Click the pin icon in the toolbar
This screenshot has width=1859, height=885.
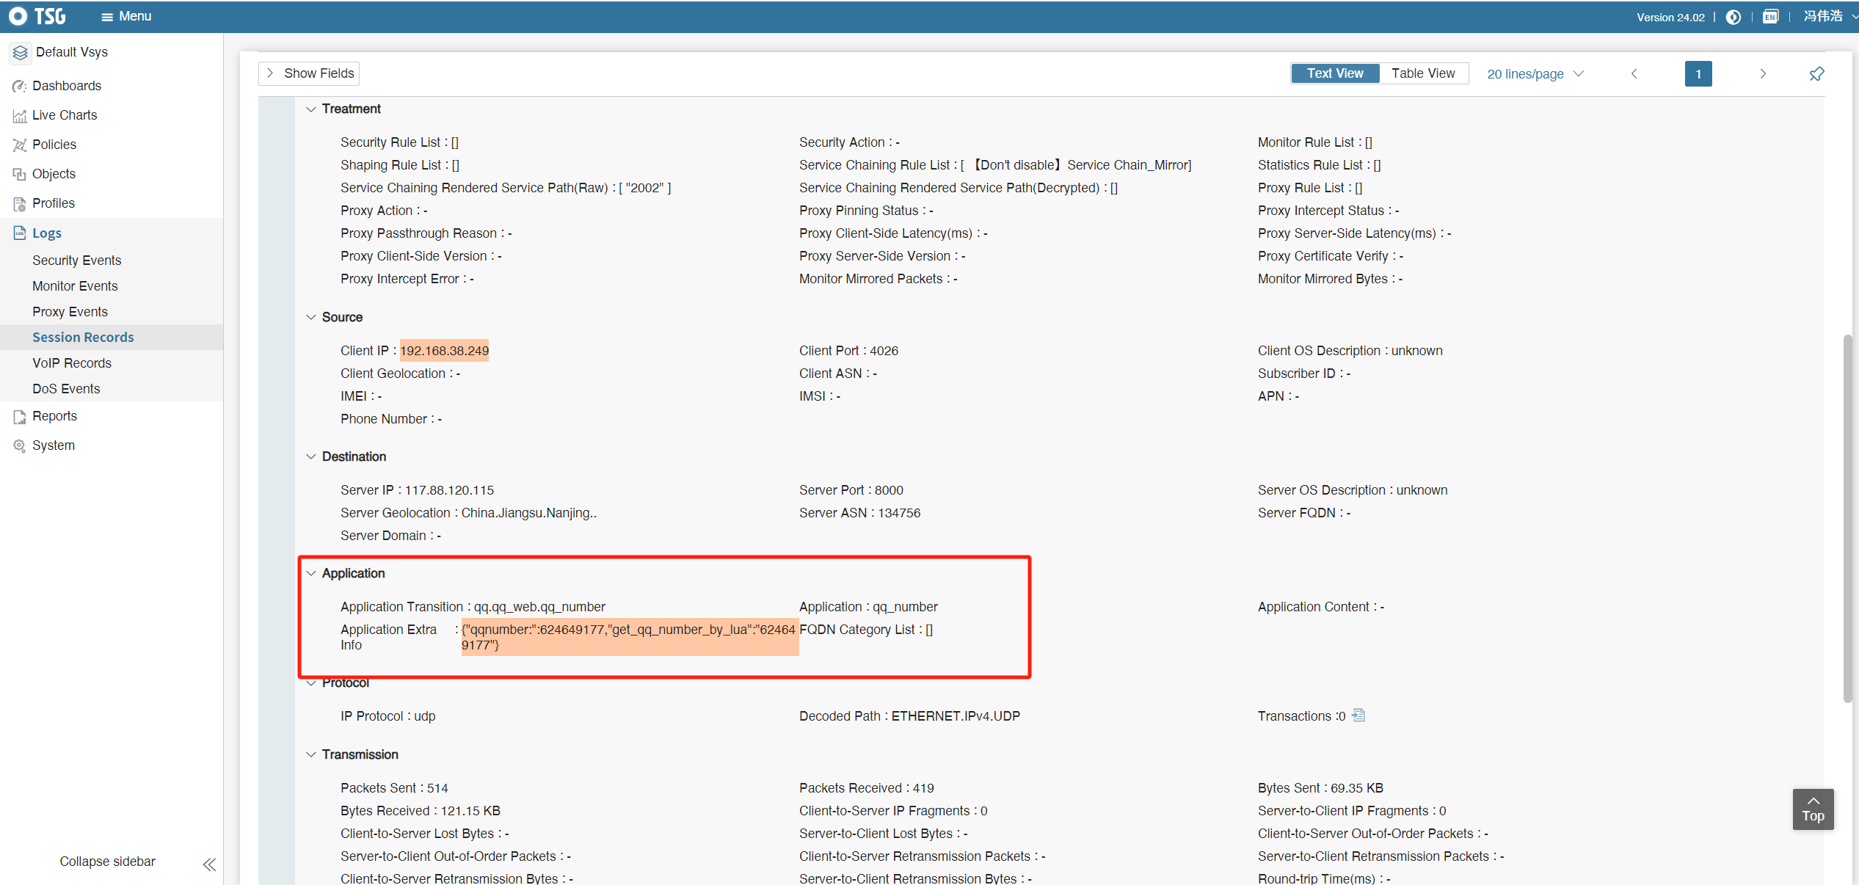(x=1816, y=74)
